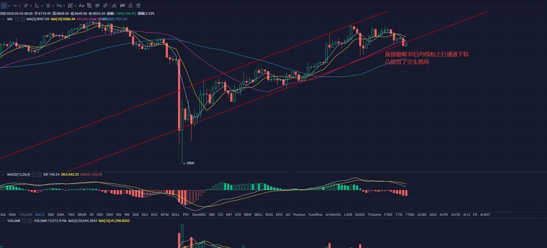Choose the parallel channel drawing tool
Screen dimensions: 547x248
(26, 6)
